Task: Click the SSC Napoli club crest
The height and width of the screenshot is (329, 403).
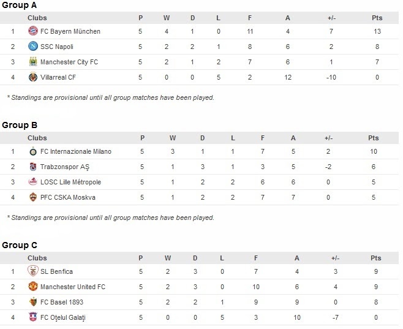Action: tap(33, 47)
